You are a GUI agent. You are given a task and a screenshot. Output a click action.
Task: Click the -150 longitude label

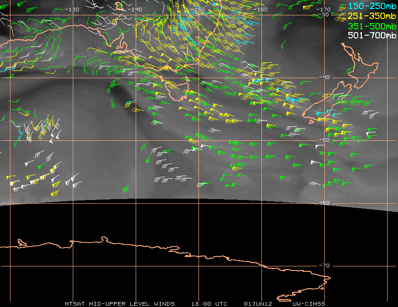198,9
